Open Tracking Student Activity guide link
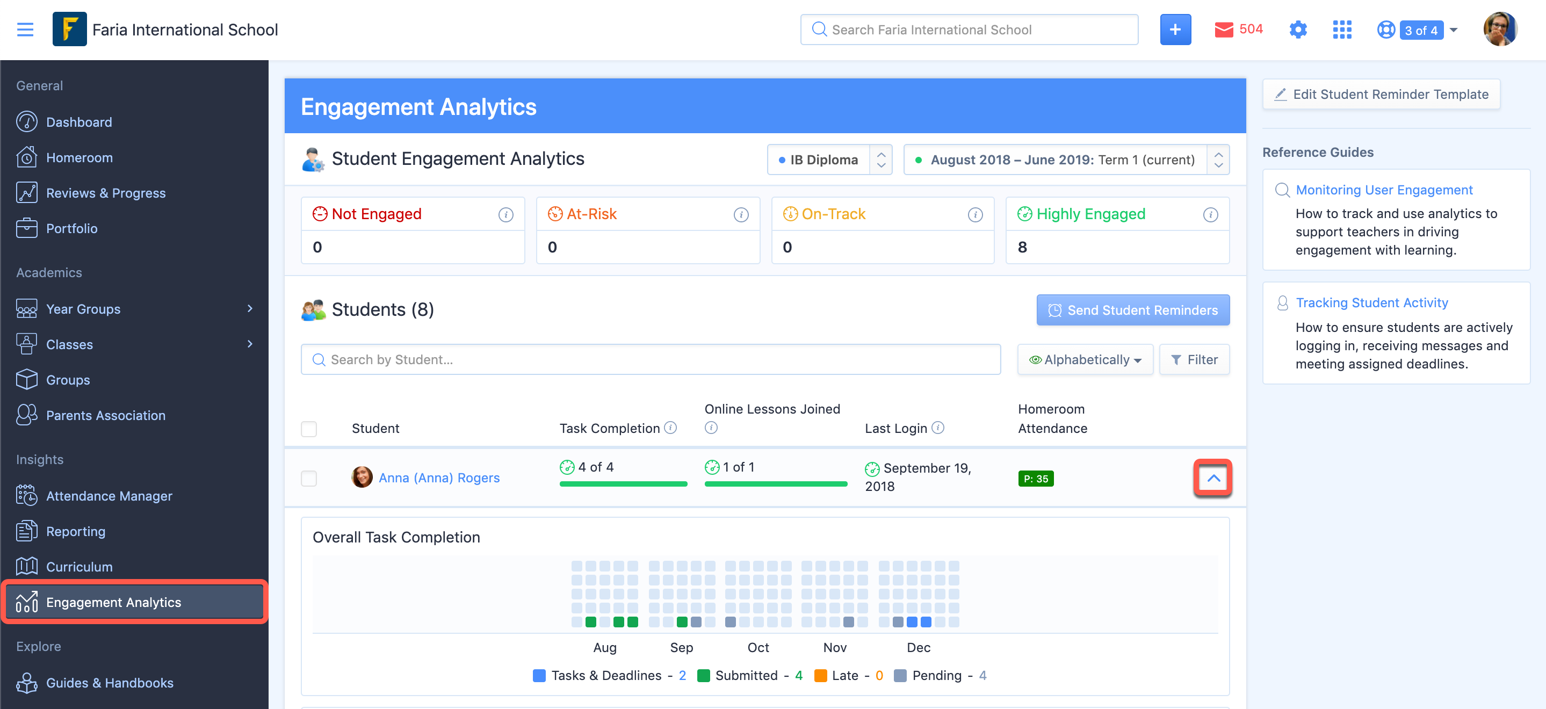1546x709 pixels. click(x=1371, y=302)
